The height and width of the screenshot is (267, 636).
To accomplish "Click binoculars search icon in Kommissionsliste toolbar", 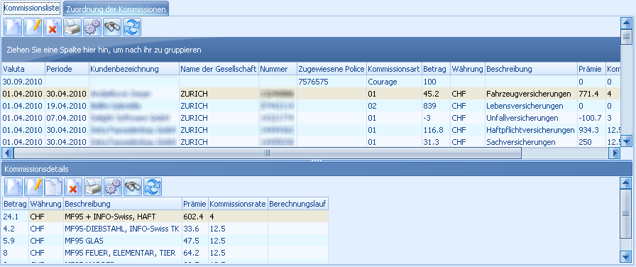I will point(112,27).
